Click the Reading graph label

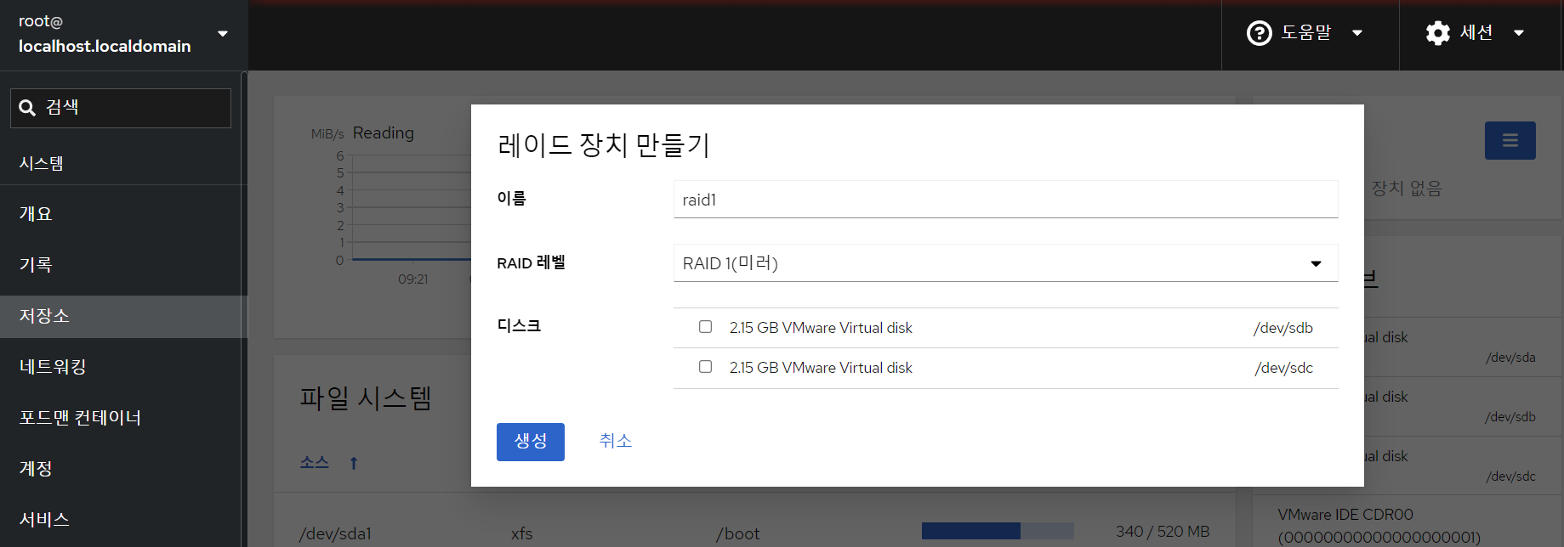(x=384, y=133)
